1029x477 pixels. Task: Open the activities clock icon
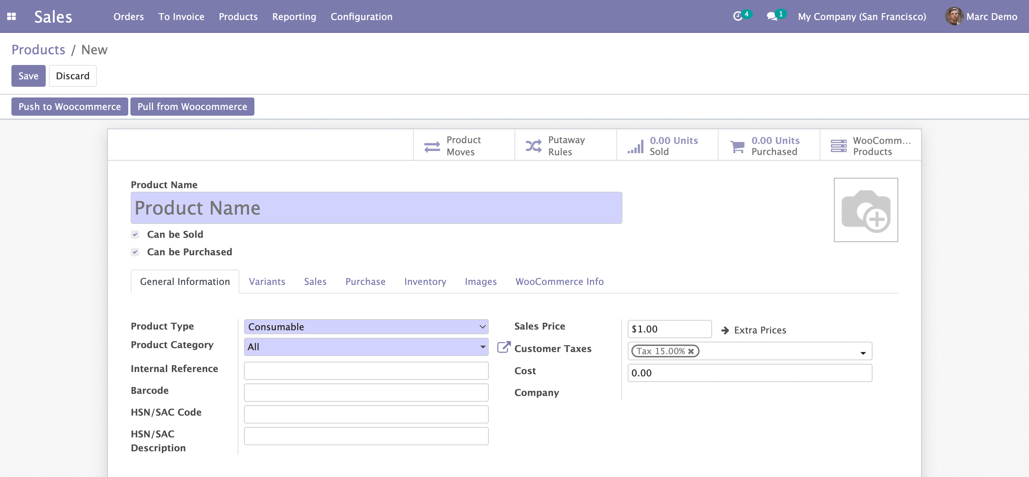737,16
